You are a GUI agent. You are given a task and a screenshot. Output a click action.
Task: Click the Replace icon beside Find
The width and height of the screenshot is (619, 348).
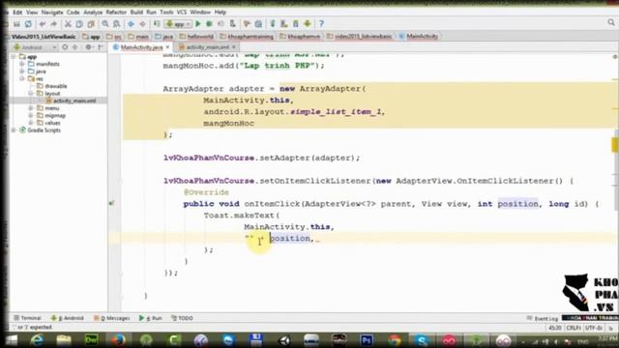tap(116, 24)
